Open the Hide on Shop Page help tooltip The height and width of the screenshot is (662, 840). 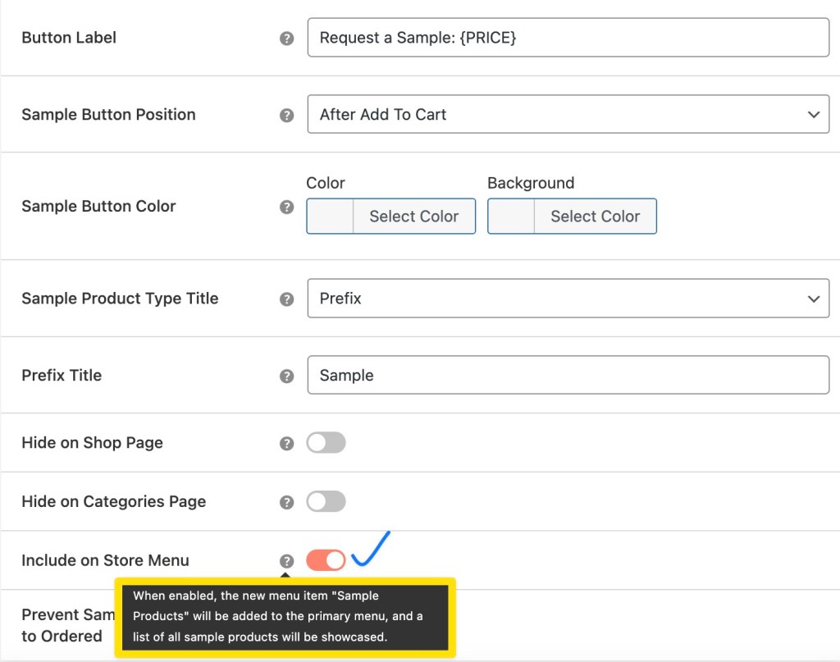286,442
